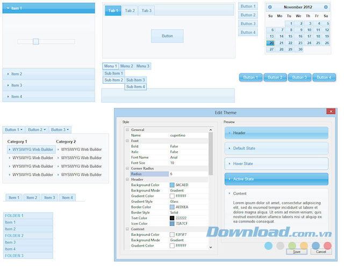This screenshot has width=344, height=267.
Task: Expand the Item 2 accordion section
Action: coord(48,74)
